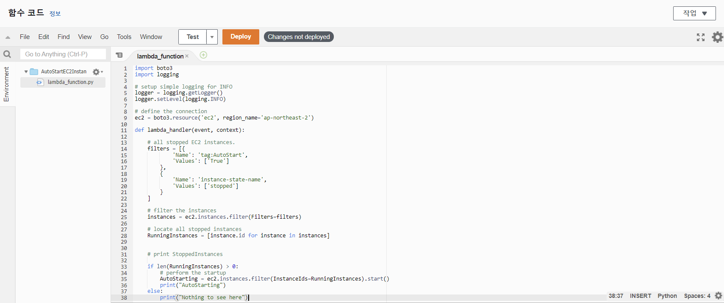Click the 'import boto3' line
This screenshot has height=303, width=724.
[x=153, y=68]
